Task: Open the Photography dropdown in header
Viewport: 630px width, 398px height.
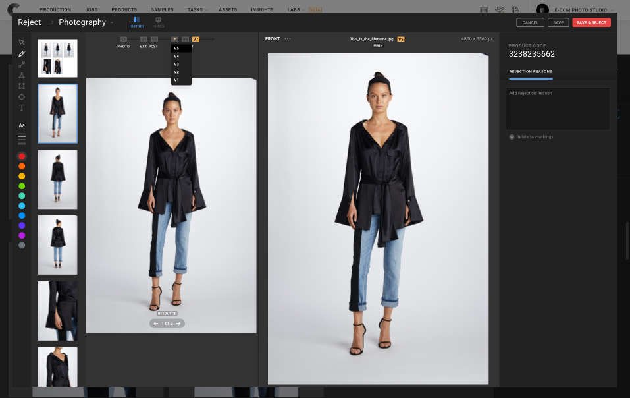Action: pyautogui.click(x=86, y=22)
